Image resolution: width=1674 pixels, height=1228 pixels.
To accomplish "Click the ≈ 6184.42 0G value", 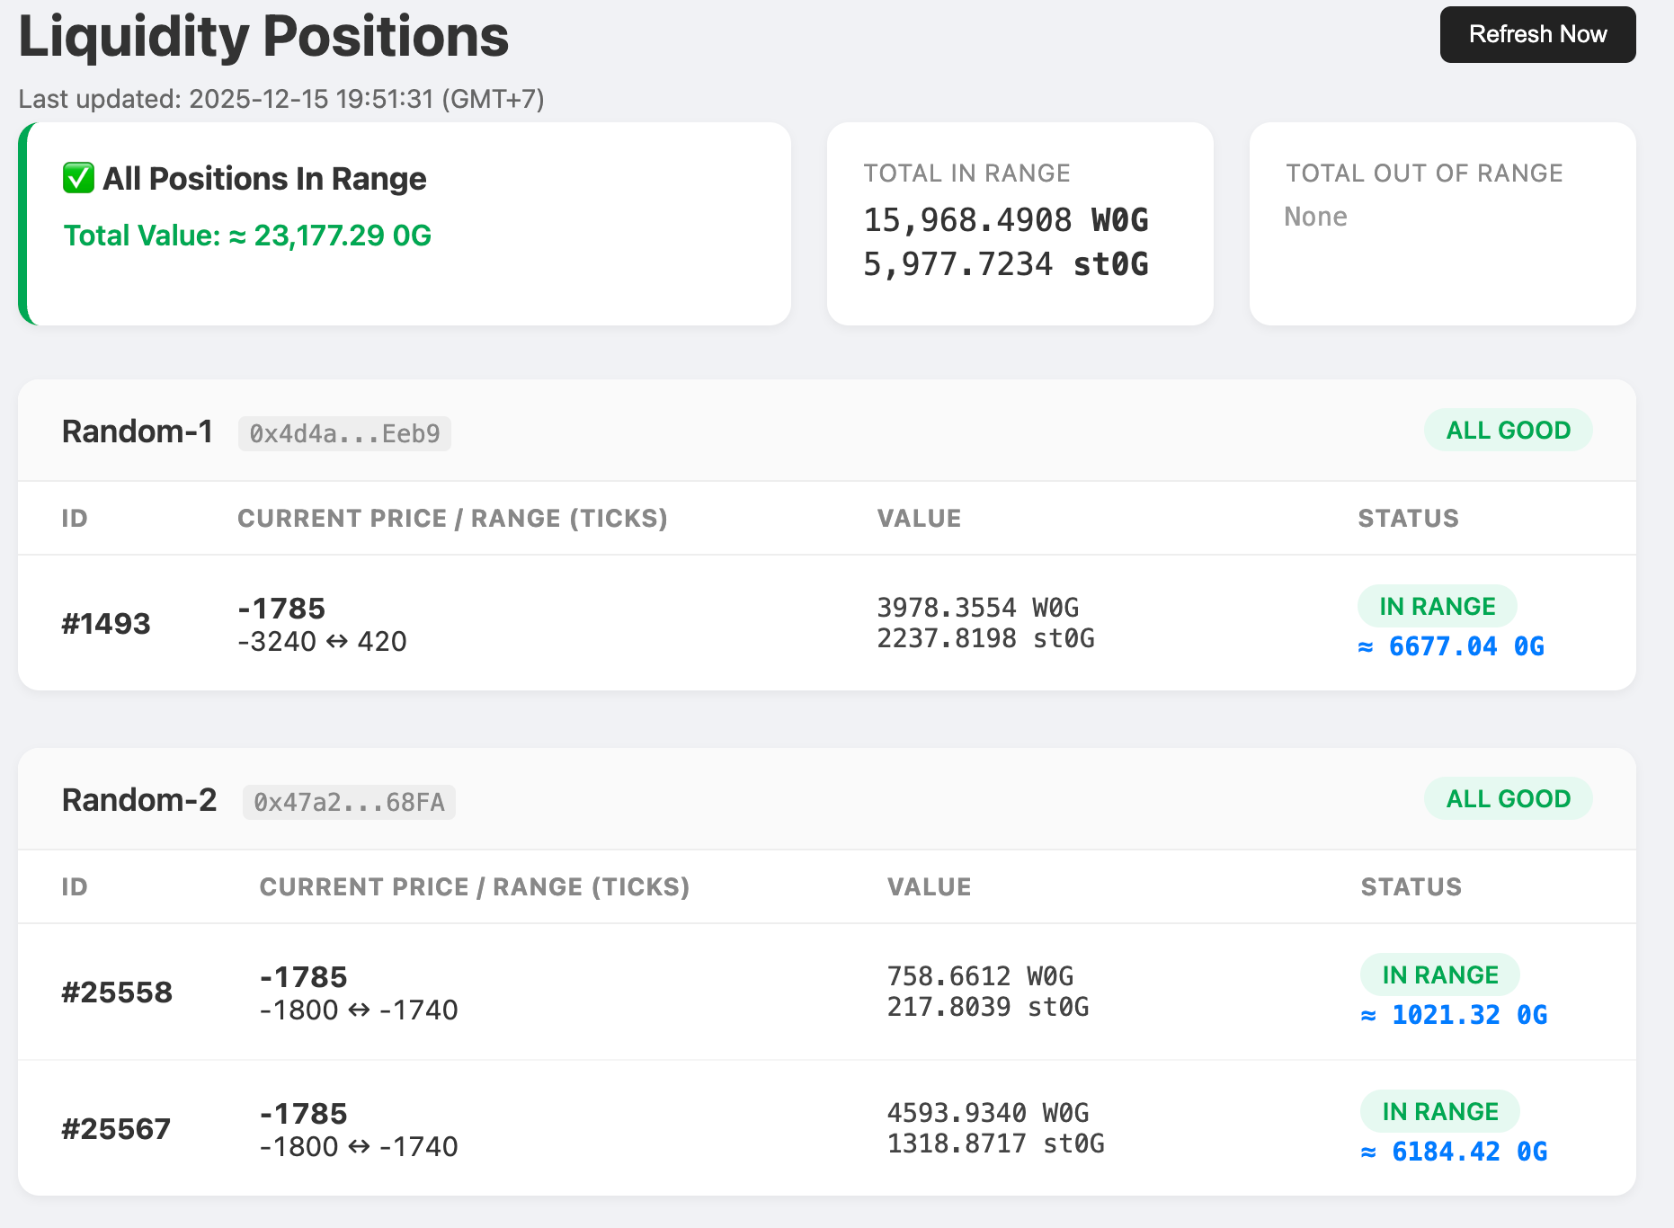I will coord(1454,1152).
